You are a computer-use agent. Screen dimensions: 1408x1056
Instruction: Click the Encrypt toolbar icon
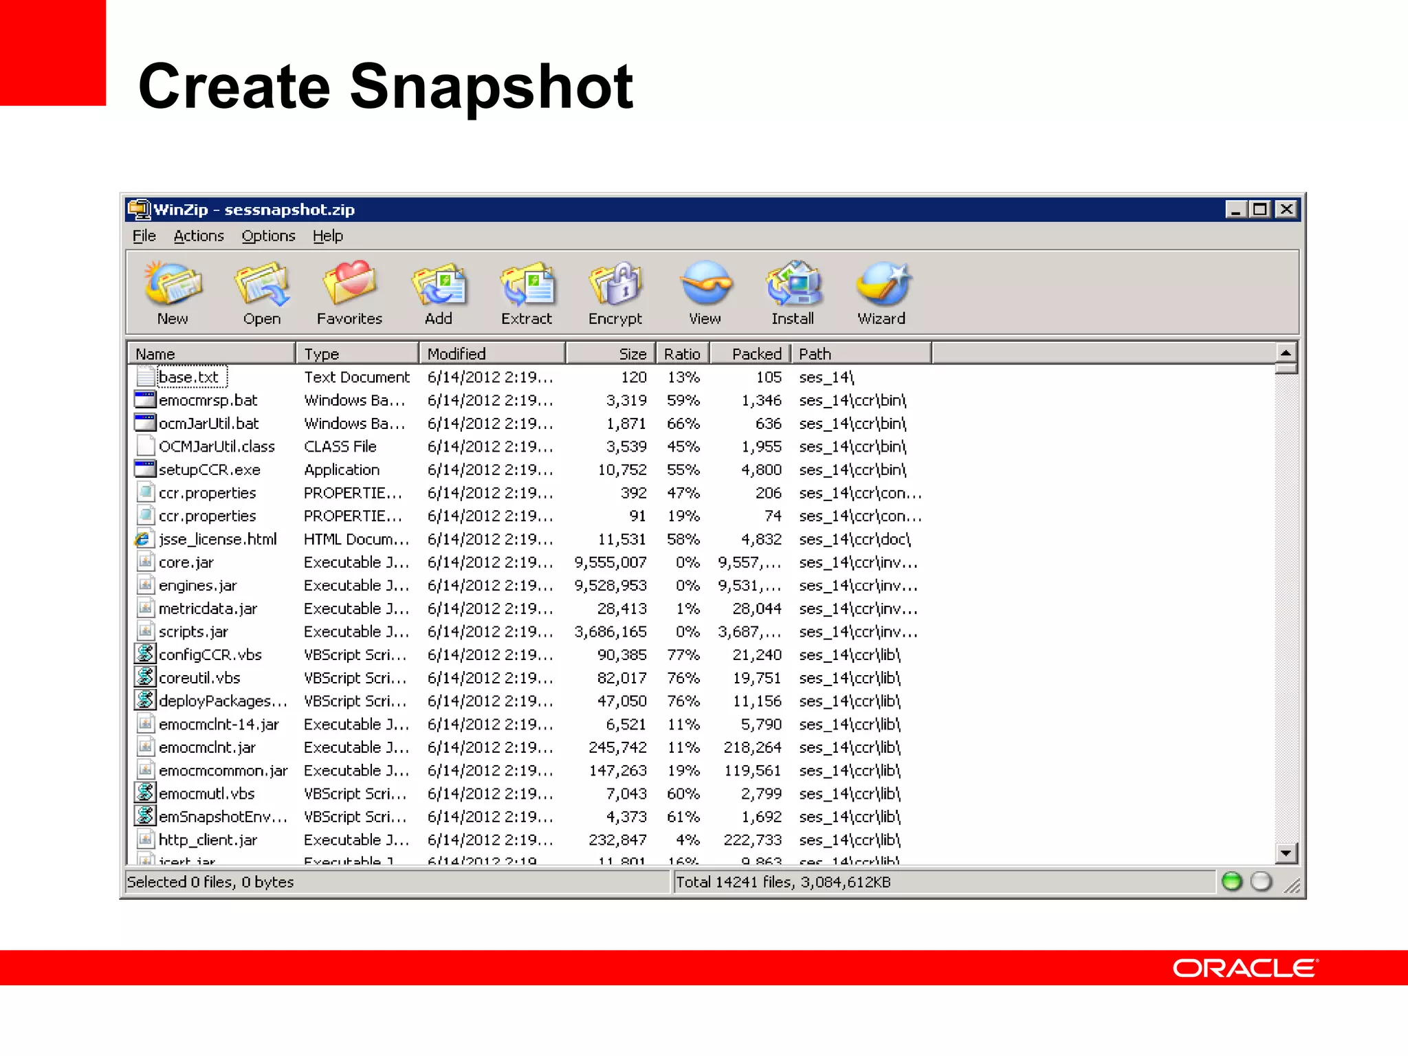pos(615,283)
